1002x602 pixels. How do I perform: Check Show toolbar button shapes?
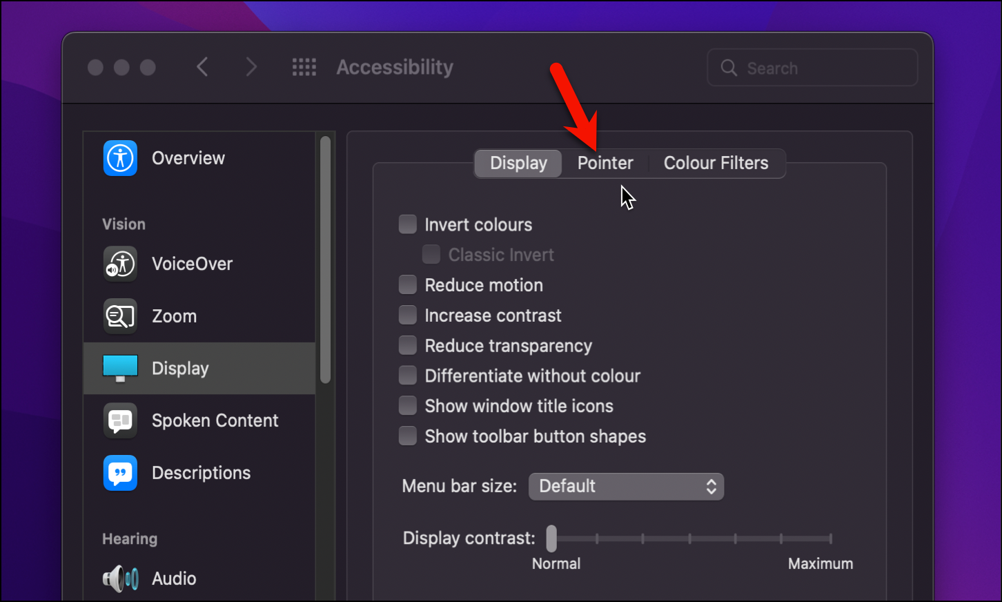click(408, 436)
